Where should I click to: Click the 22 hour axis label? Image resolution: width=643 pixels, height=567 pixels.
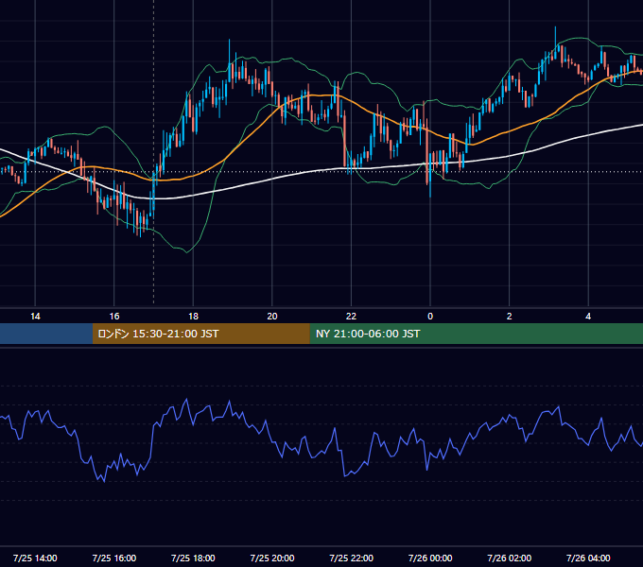click(351, 317)
